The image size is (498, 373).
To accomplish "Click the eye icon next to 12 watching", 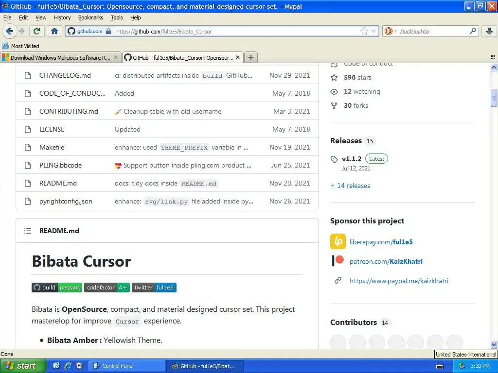I will click(334, 92).
